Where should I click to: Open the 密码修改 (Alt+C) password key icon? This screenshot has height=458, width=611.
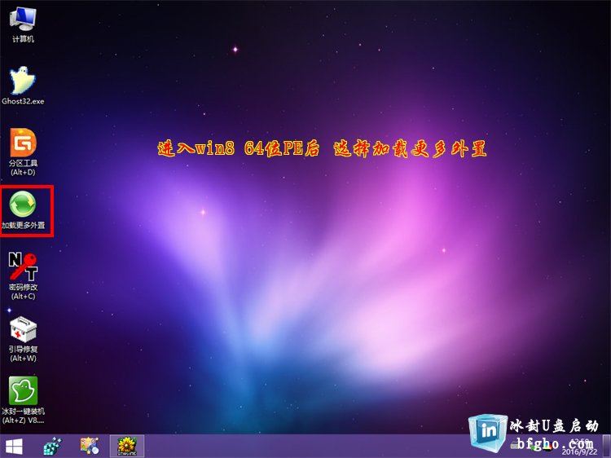click(23, 276)
